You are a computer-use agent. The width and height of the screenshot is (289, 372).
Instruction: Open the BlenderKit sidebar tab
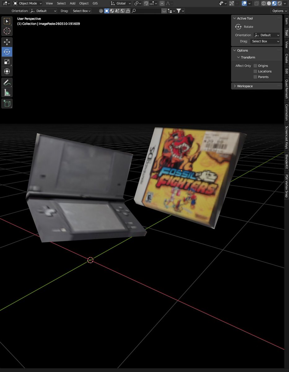pyautogui.click(x=287, y=162)
